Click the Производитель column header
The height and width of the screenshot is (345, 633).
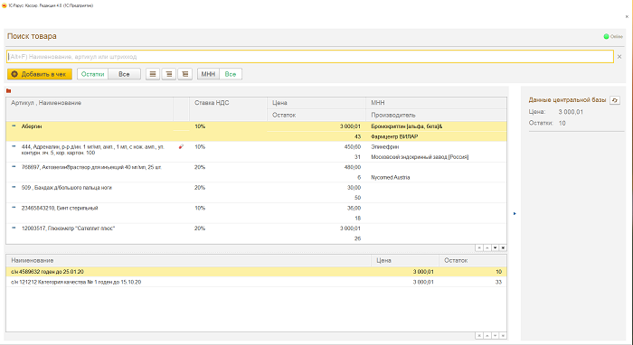(436, 116)
